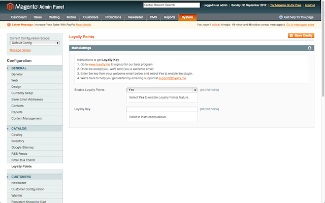325x203 pixels.
Task: Open the Newsletter menu in the top navigation
Action: click(136, 17)
